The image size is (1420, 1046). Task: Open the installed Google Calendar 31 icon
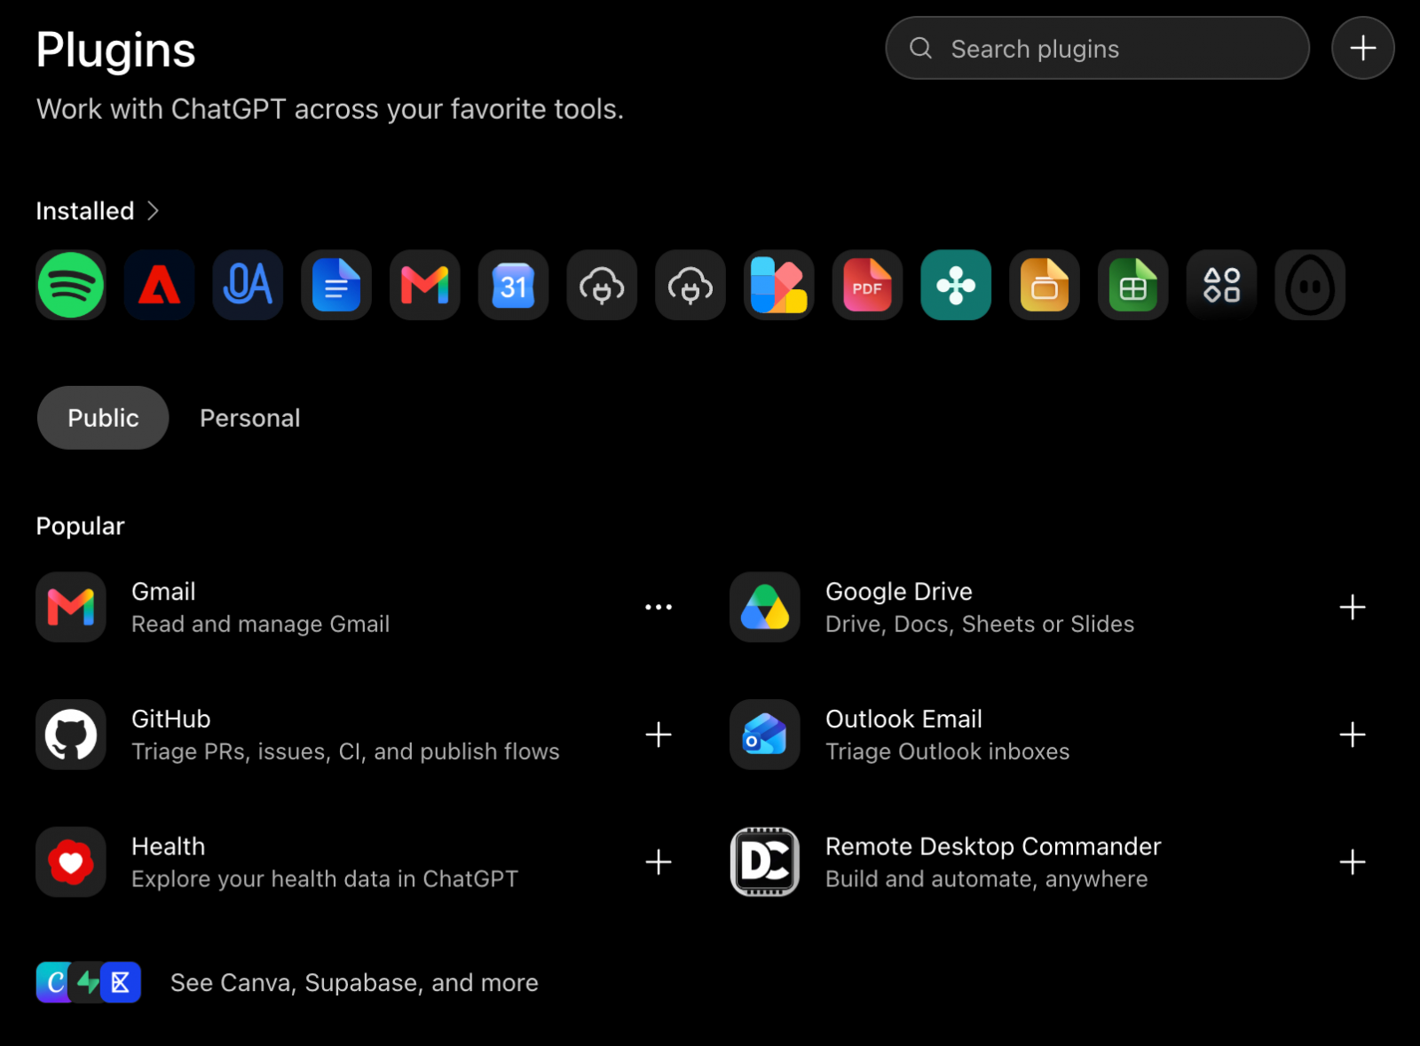[x=514, y=285]
